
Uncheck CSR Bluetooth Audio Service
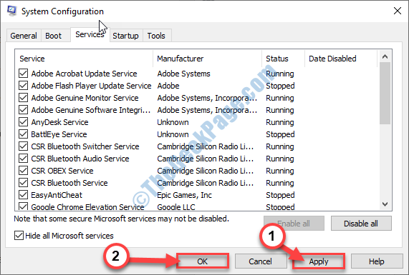coord(23,159)
